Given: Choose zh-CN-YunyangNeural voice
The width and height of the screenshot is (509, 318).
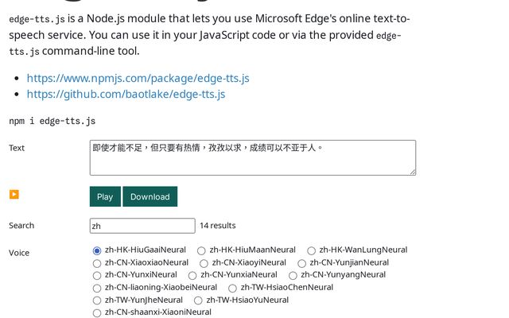Looking at the screenshot, I should click(x=293, y=276).
